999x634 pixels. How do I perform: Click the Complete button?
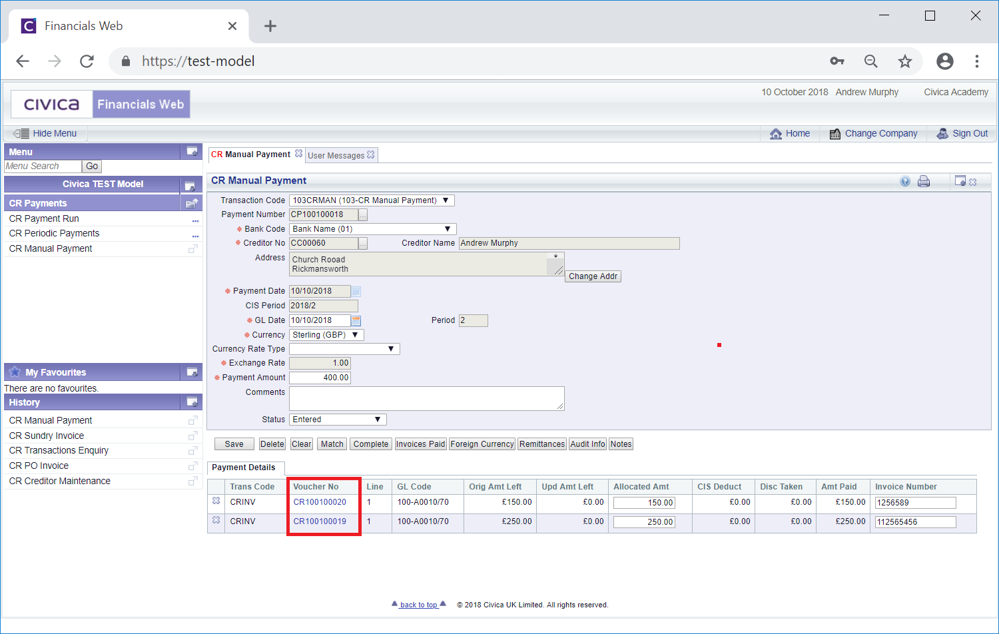tap(371, 444)
